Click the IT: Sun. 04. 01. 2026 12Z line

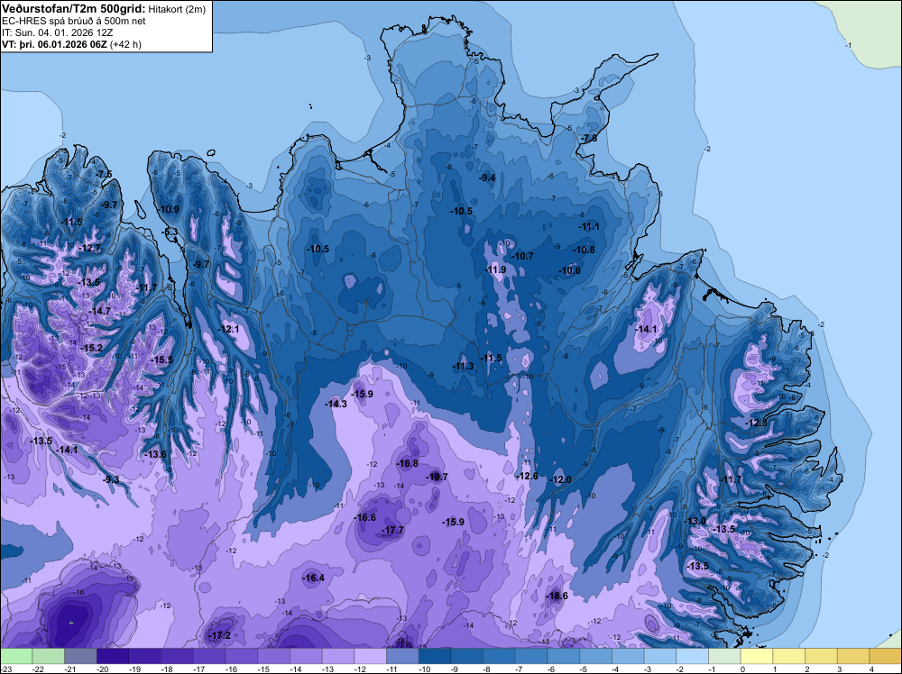click(x=57, y=32)
